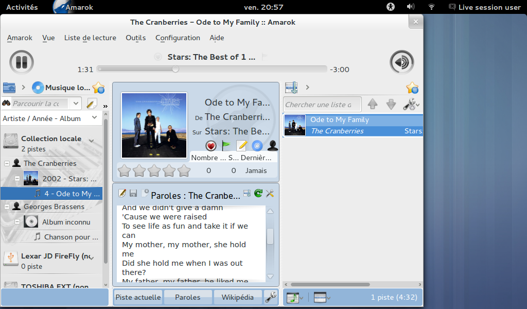This screenshot has height=309, width=527.
Task: Open the applet configuration wrench icon
Action: (x=271, y=297)
